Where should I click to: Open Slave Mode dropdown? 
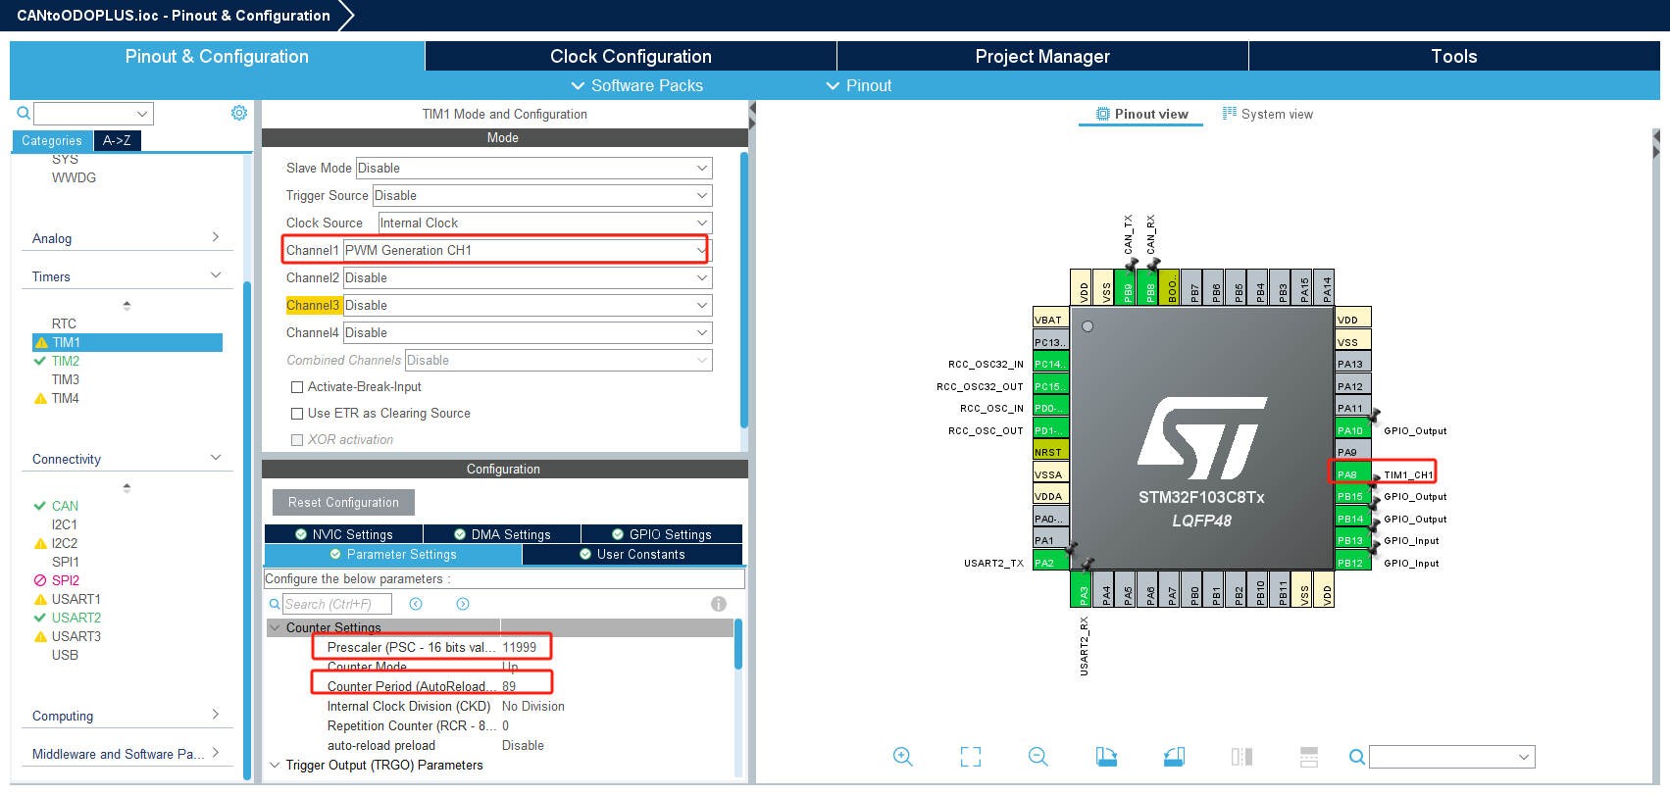(533, 169)
